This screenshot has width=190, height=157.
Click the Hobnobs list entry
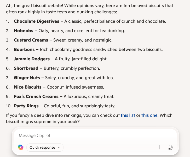(x=24, y=31)
